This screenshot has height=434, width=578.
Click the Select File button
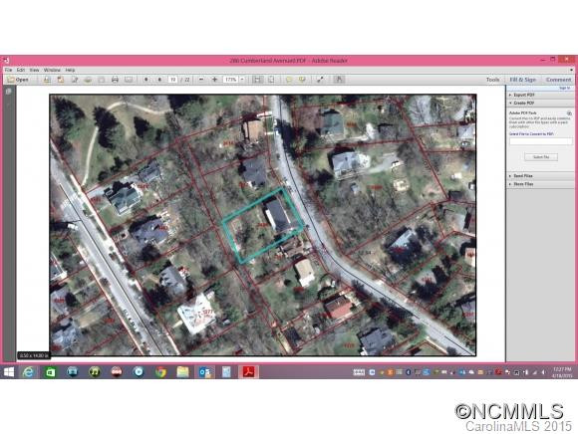(x=541, y=157)
